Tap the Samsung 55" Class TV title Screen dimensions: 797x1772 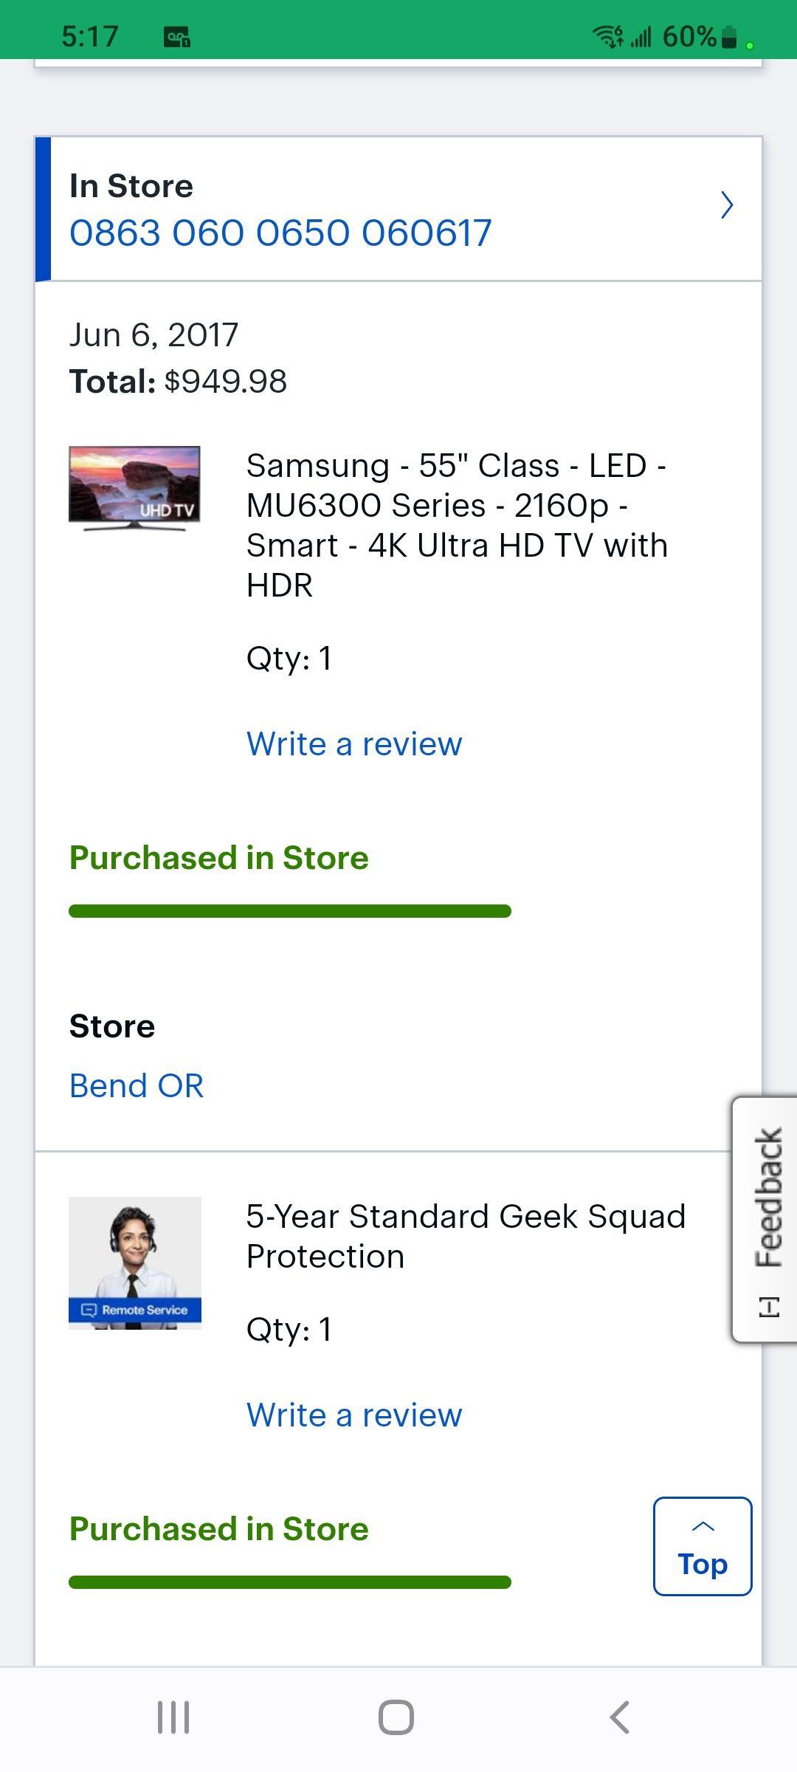point(456,525)
